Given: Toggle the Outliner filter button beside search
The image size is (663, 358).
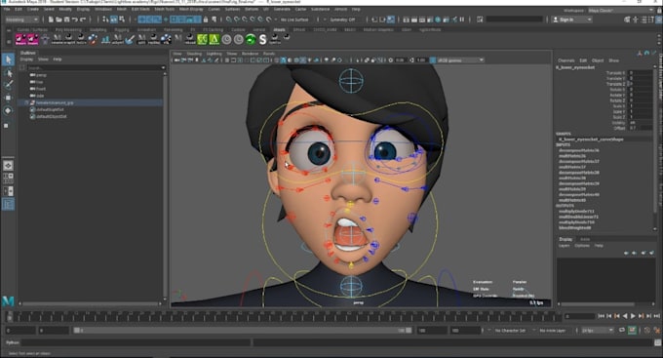Looking at the screenshot, I should pos(22,67).
